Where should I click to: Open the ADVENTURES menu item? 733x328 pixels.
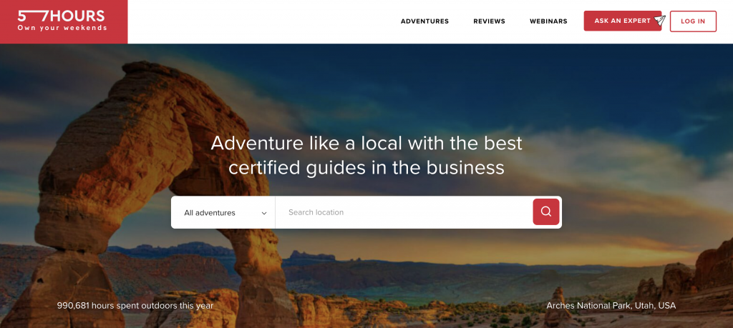[x=424, y=21]
